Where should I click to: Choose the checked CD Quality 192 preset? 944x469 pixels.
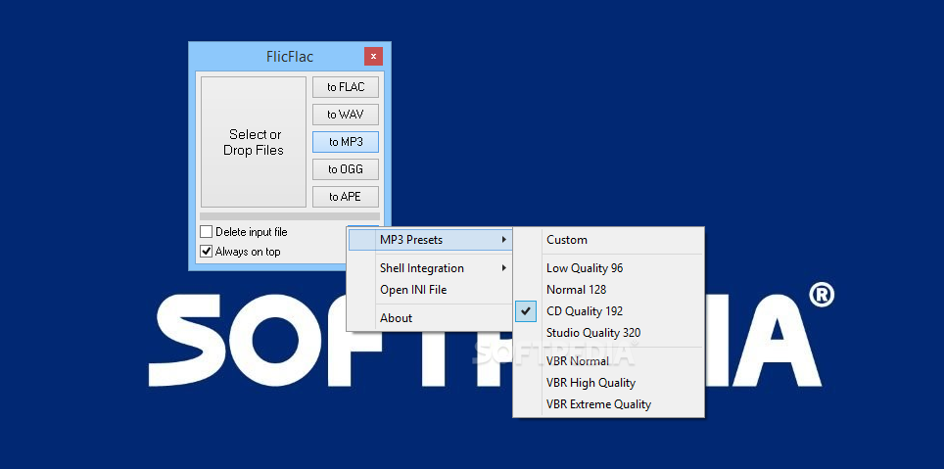(x=609, y=311)
